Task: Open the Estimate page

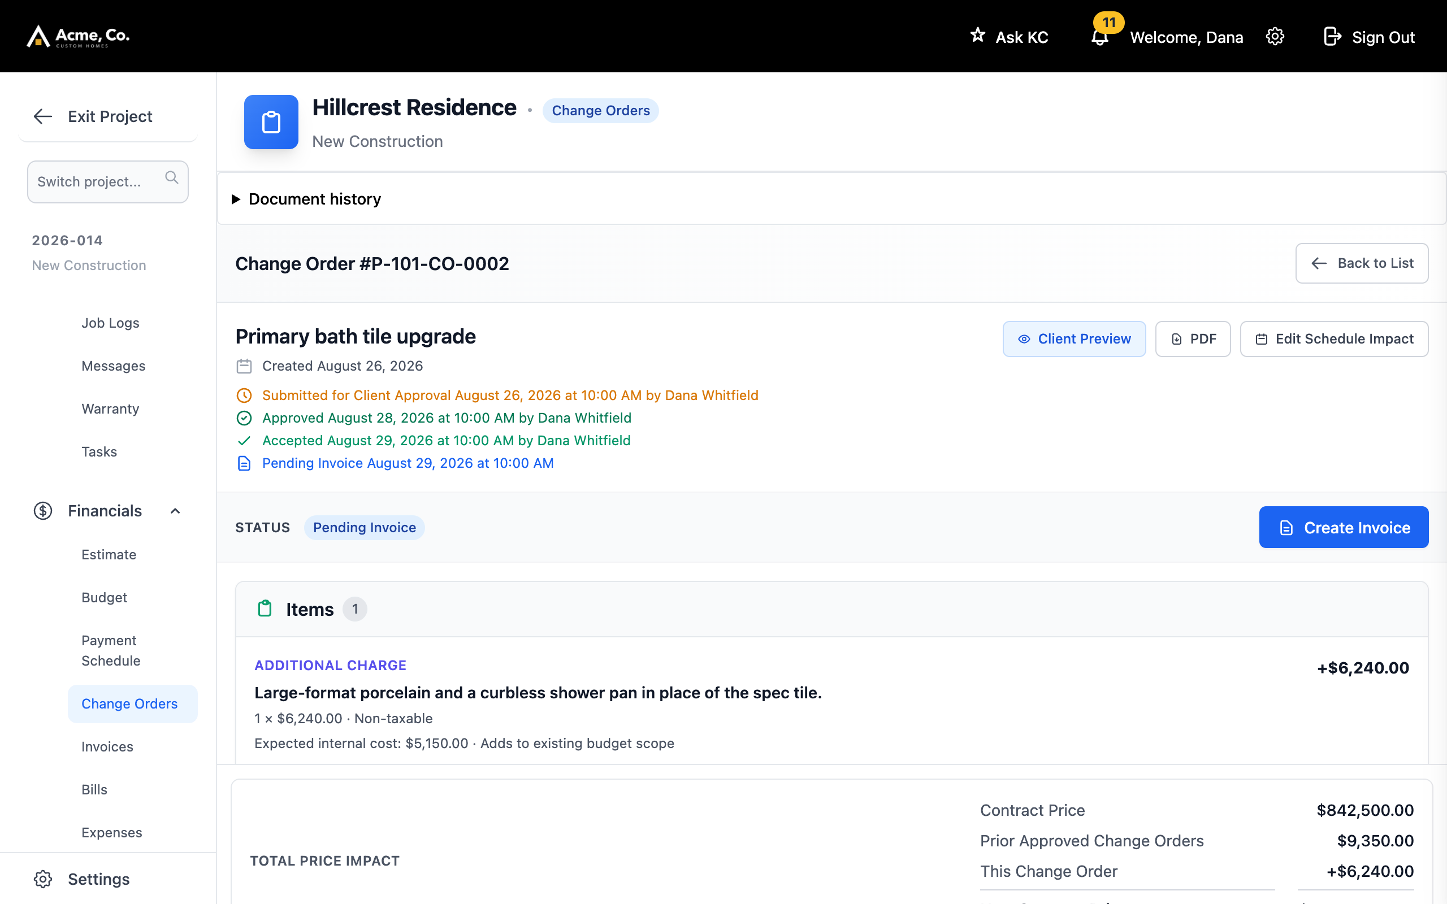Action: click(x=109, y=555)
